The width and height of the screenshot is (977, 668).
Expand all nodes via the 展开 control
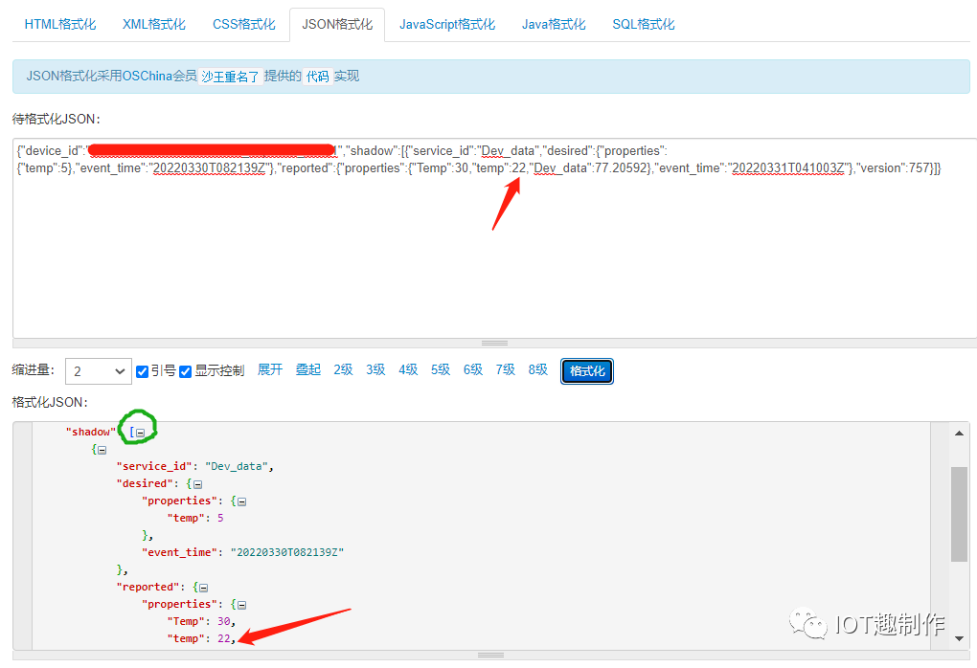pos(269,369)
